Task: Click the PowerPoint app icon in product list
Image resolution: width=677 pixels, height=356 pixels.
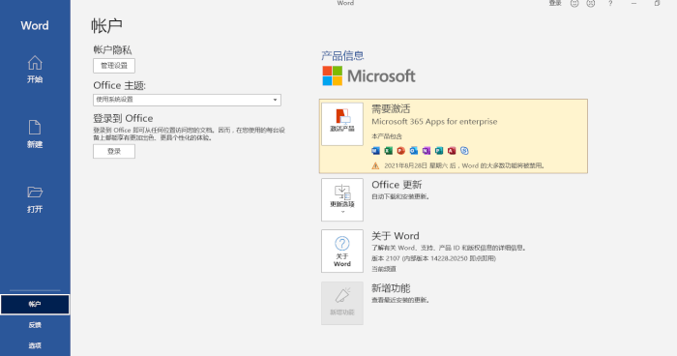Action: click(x=401, y=150)
